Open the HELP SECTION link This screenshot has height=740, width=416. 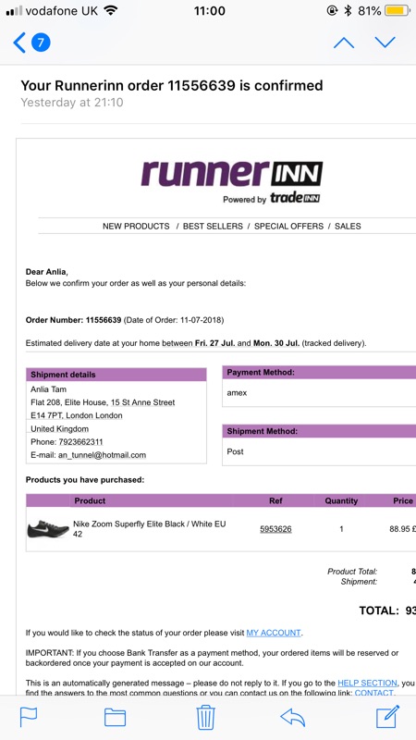pyautogui.click(x=367, y=683)
